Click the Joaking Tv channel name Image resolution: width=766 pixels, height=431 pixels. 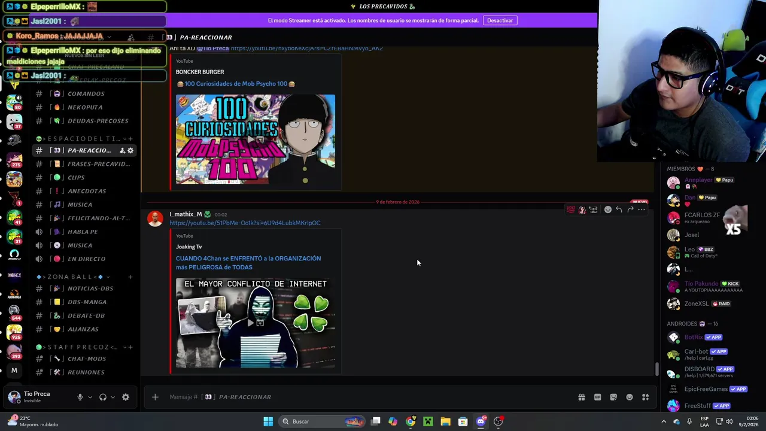pos(189,247)
